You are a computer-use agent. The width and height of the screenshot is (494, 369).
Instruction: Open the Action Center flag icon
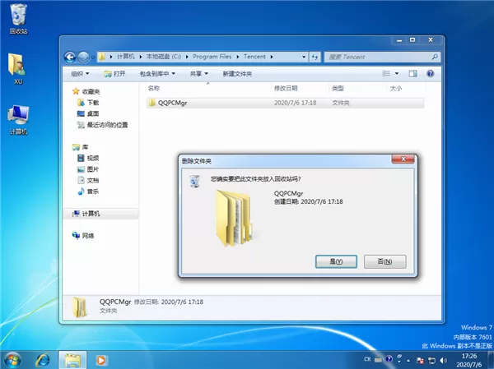click(420, 361)
